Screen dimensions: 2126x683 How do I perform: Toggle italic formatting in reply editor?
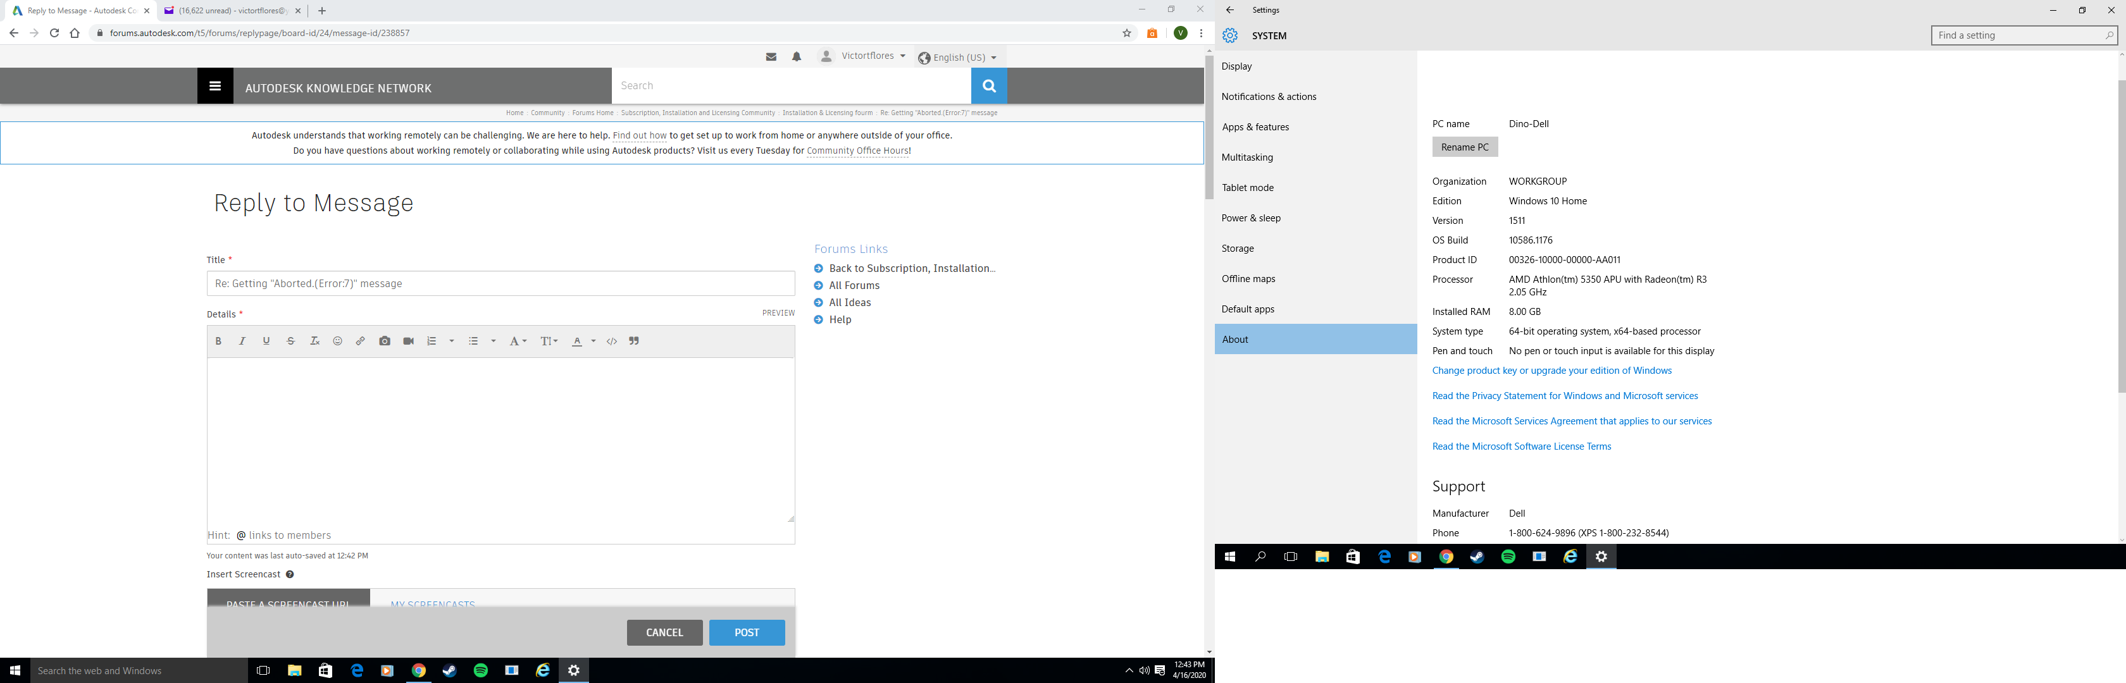242,341
